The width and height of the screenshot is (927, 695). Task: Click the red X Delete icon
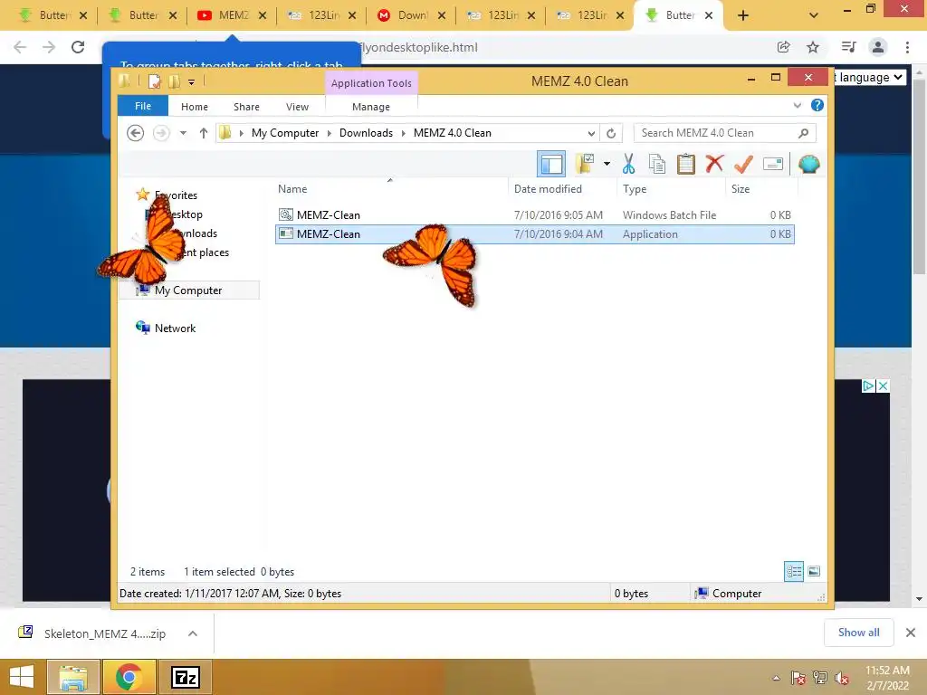714,164
